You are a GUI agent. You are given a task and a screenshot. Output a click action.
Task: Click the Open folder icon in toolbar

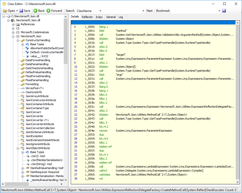(x=5, y=11)
